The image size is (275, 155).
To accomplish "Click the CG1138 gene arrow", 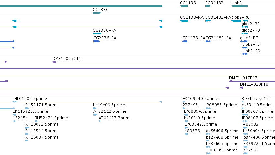I will (184, 6).
